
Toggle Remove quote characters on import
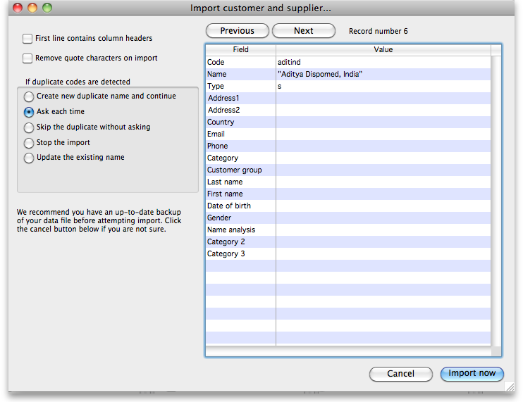[x=27, y=58]
